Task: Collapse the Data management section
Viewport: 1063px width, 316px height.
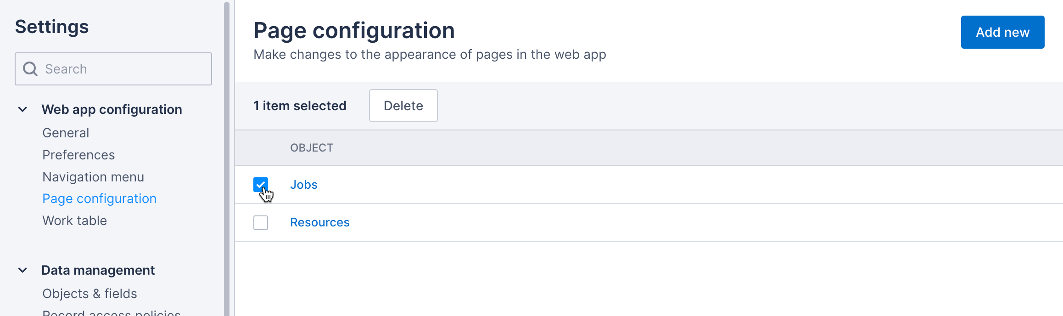Action: tap(22, 270)
